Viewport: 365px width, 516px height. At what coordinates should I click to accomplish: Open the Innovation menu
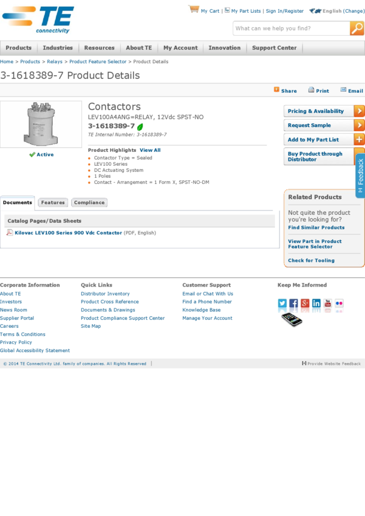click(225, 48)
